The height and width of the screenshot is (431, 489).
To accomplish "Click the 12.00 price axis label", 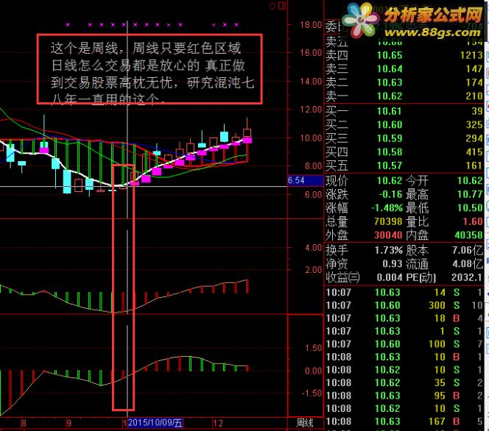I will (311, 110).
